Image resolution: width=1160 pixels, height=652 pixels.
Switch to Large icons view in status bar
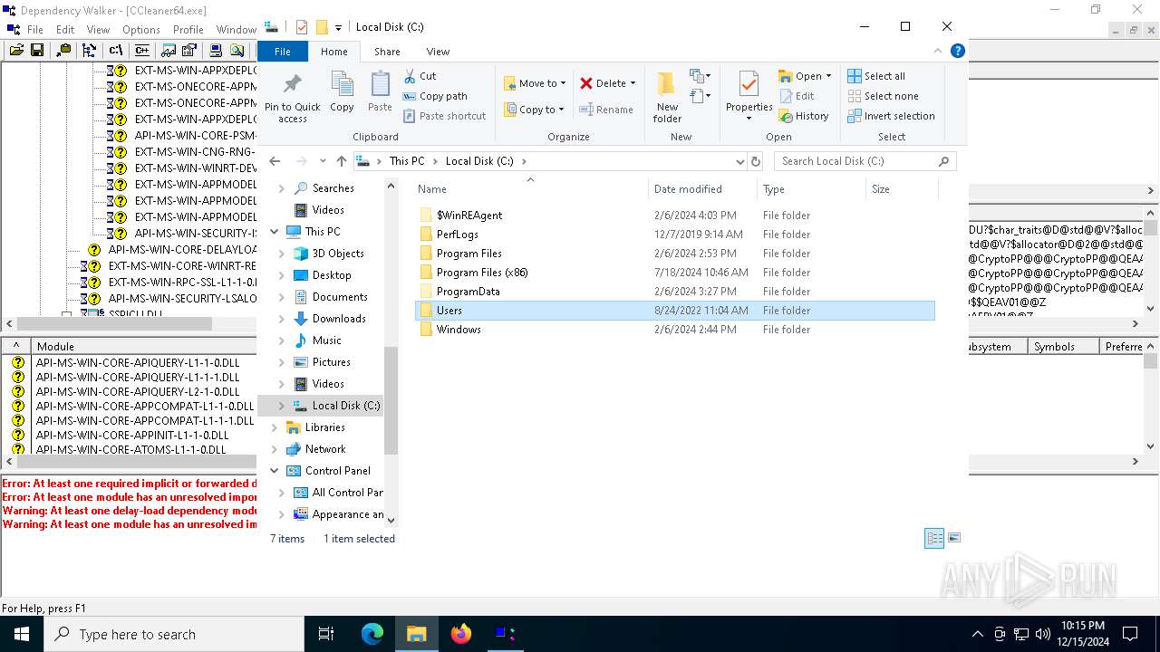tap(953, 538)
